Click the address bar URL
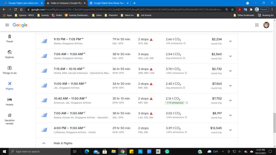The height and width of the screenshot is (155, 276). pos(127,9)
